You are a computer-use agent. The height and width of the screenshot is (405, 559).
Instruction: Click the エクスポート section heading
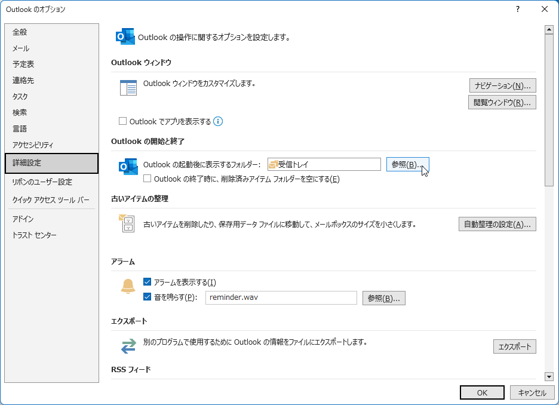point(129,321)
